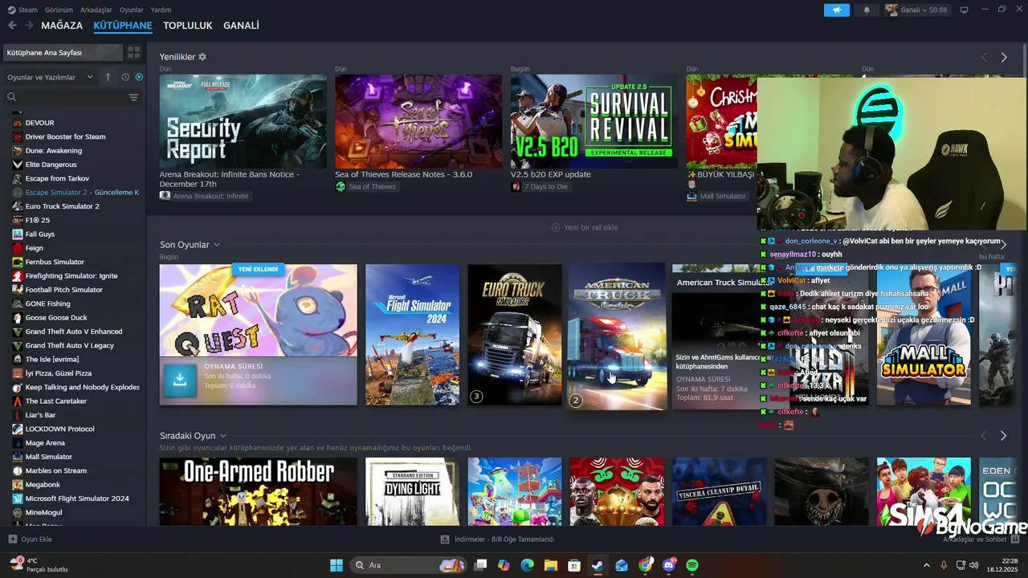This screenshot has width=1028, height=578.
Task: Download Rat Quest with the blue button
Action: click(180, 381)
